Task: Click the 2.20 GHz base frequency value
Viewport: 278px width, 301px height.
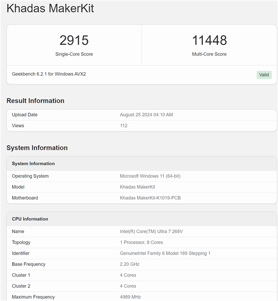Action: pyautogui.click(x=130, y=264)
